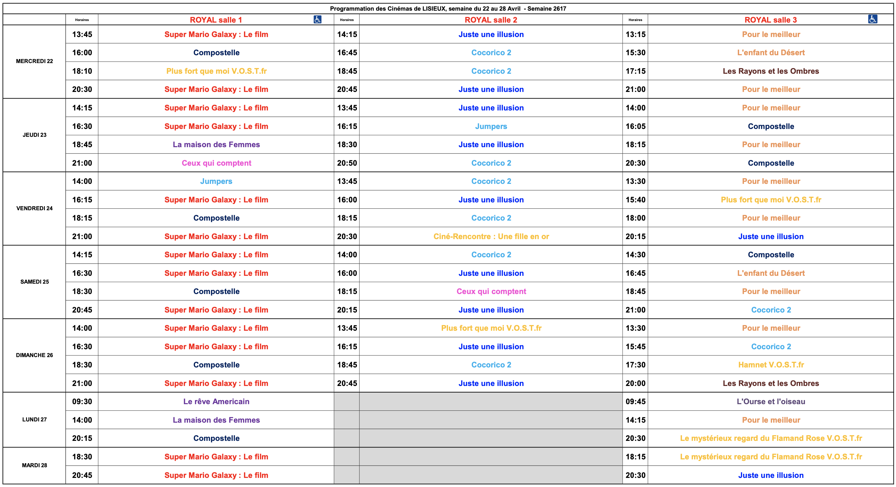This screenshot has width=896, height=487.
Task: Click the schedule title Programmation des Cinémas
Action: [x=448, y=9]
